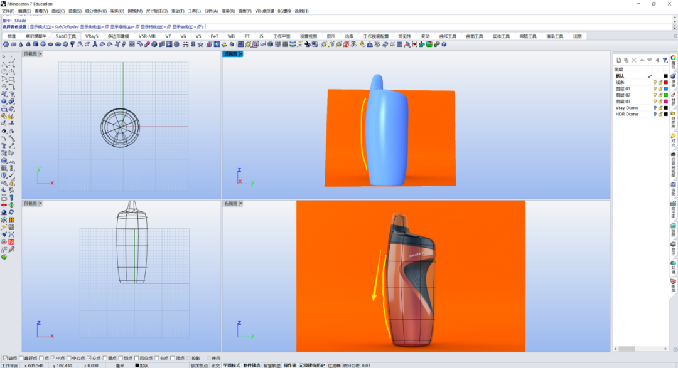Select the pointer arrow tool in left sidebar

(x=4, y=56)
